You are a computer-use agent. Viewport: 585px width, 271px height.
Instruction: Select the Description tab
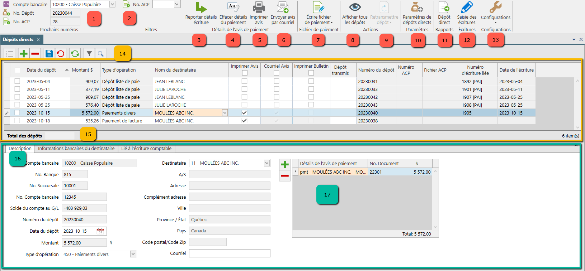[20, 149]
